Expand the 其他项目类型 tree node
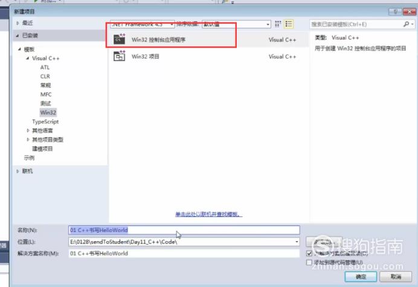 pos(28,140)
